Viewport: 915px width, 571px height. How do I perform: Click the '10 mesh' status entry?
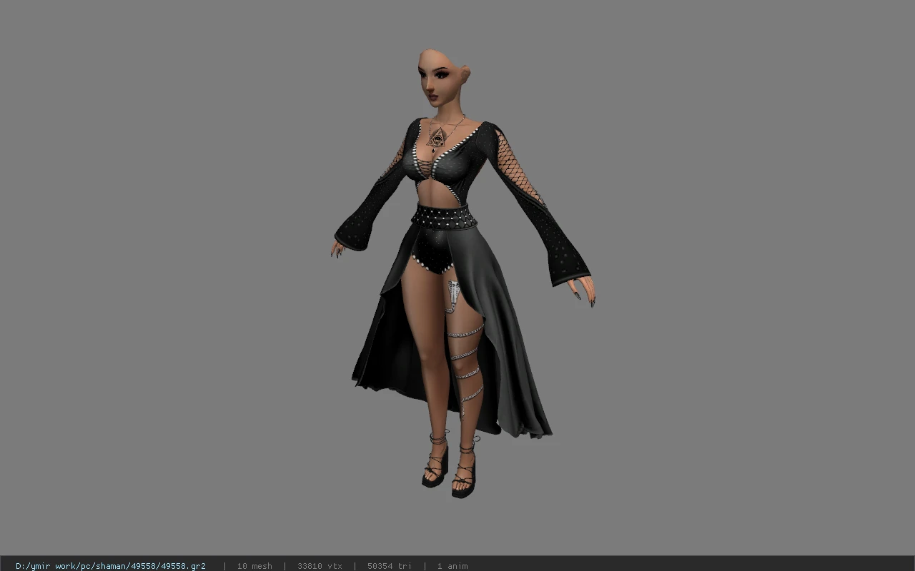click(254, 566)
